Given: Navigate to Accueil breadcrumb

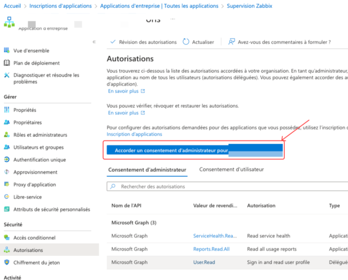Looking at the screenshot, I should 12,6.
